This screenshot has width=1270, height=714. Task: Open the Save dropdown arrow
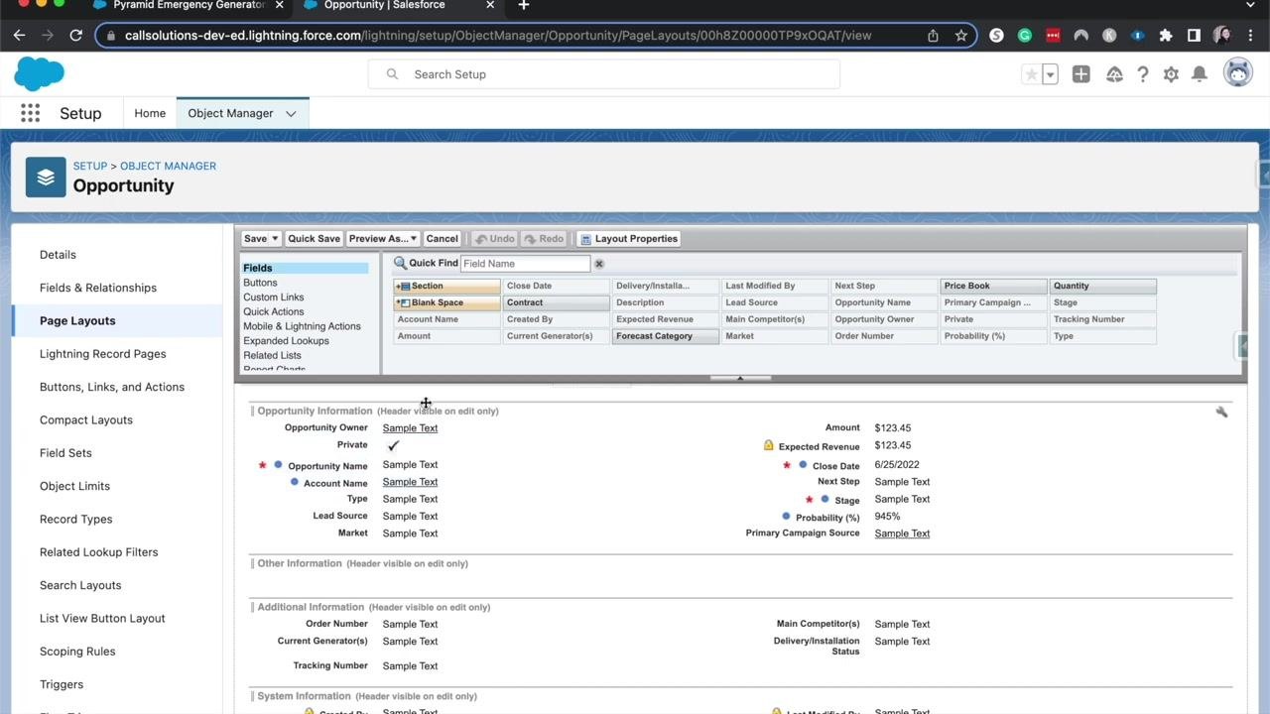275,239
